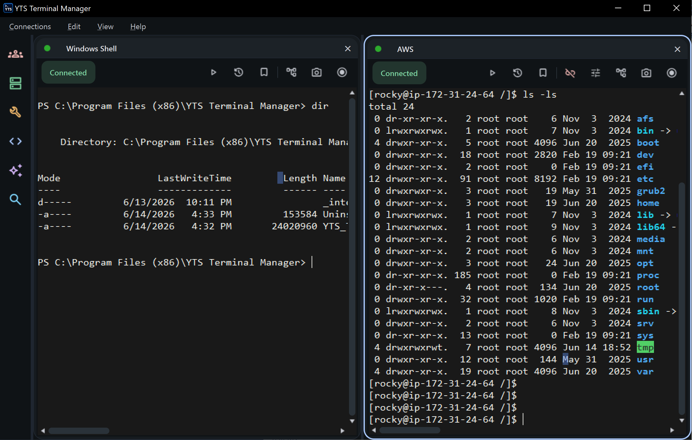This screenshot has height=440, width=692.
Task: Click the '24020960' file length value
Action: [294, 226]
